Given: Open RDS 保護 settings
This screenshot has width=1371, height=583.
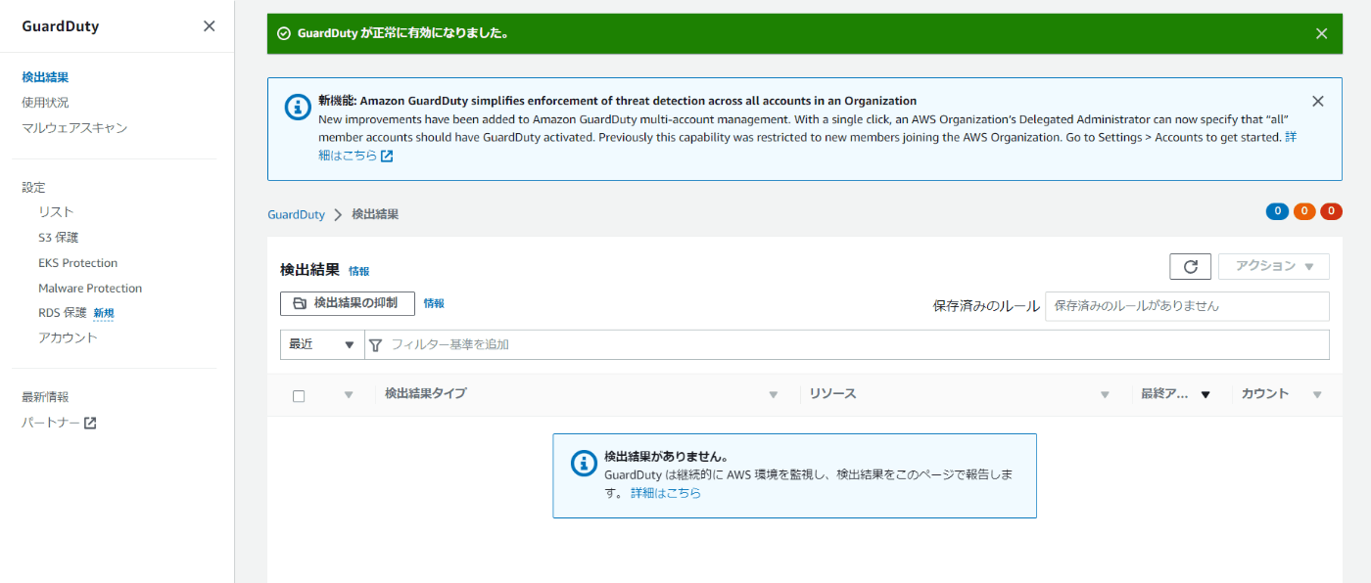Looking at the screenshot, I should [x=63, y=313].
